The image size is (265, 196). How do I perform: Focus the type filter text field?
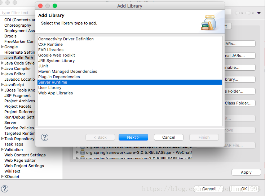pyautogui.click(x=18, y=13)
